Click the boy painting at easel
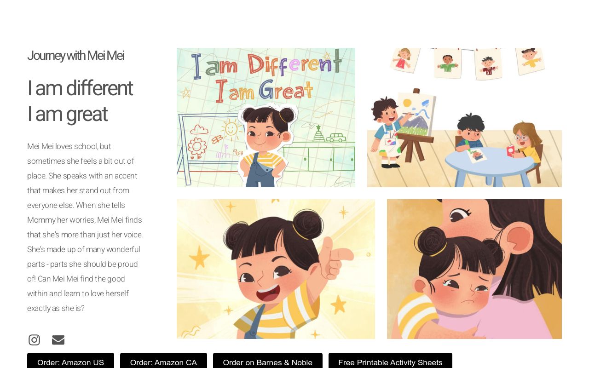The height and width of the screenshot is (368, 589). (387, 132)
